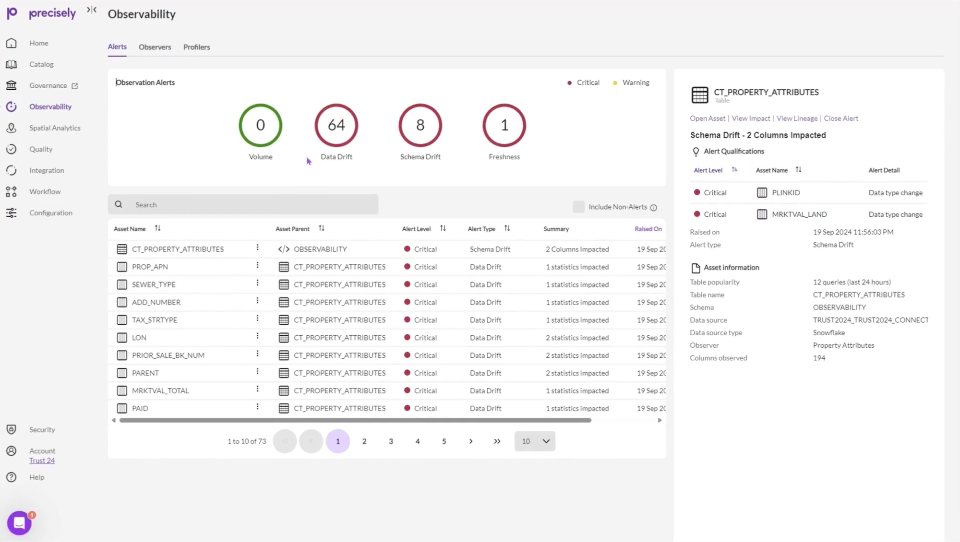Screen dimensions: 960x542
Task: Click the Security shield sidebar icon
Action: point(12,430)
